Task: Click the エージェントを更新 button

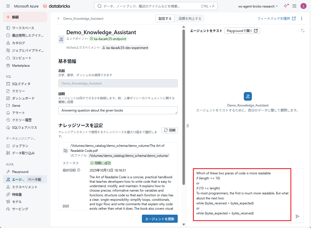Action: [x=160, y=219]
